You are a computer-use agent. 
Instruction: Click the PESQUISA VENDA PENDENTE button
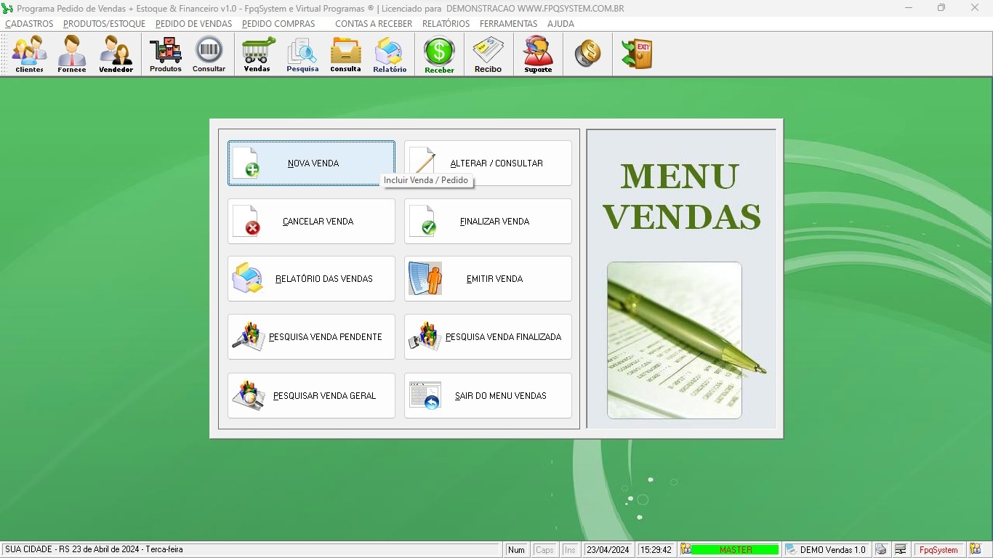click(311, 337)
